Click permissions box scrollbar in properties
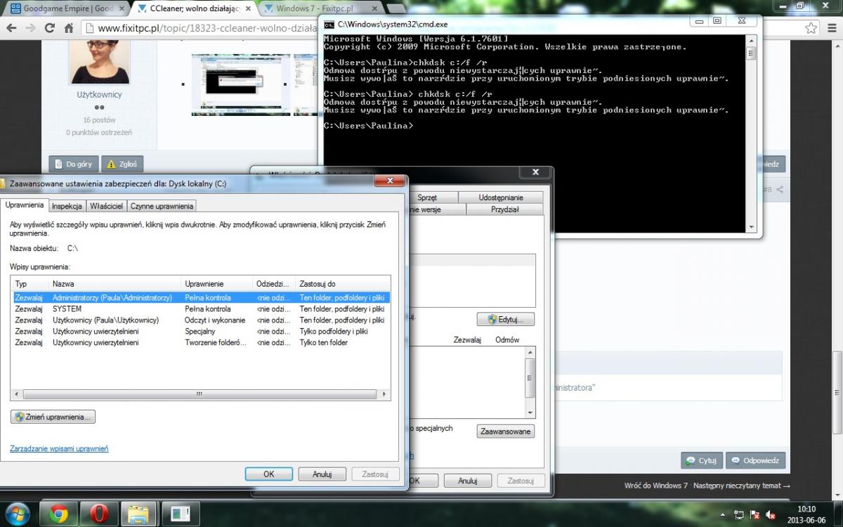843x527 pixels. (x=530, y=382)
